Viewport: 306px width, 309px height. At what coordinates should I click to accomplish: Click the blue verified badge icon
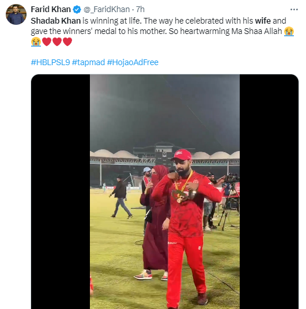click(x=77, y=9)
